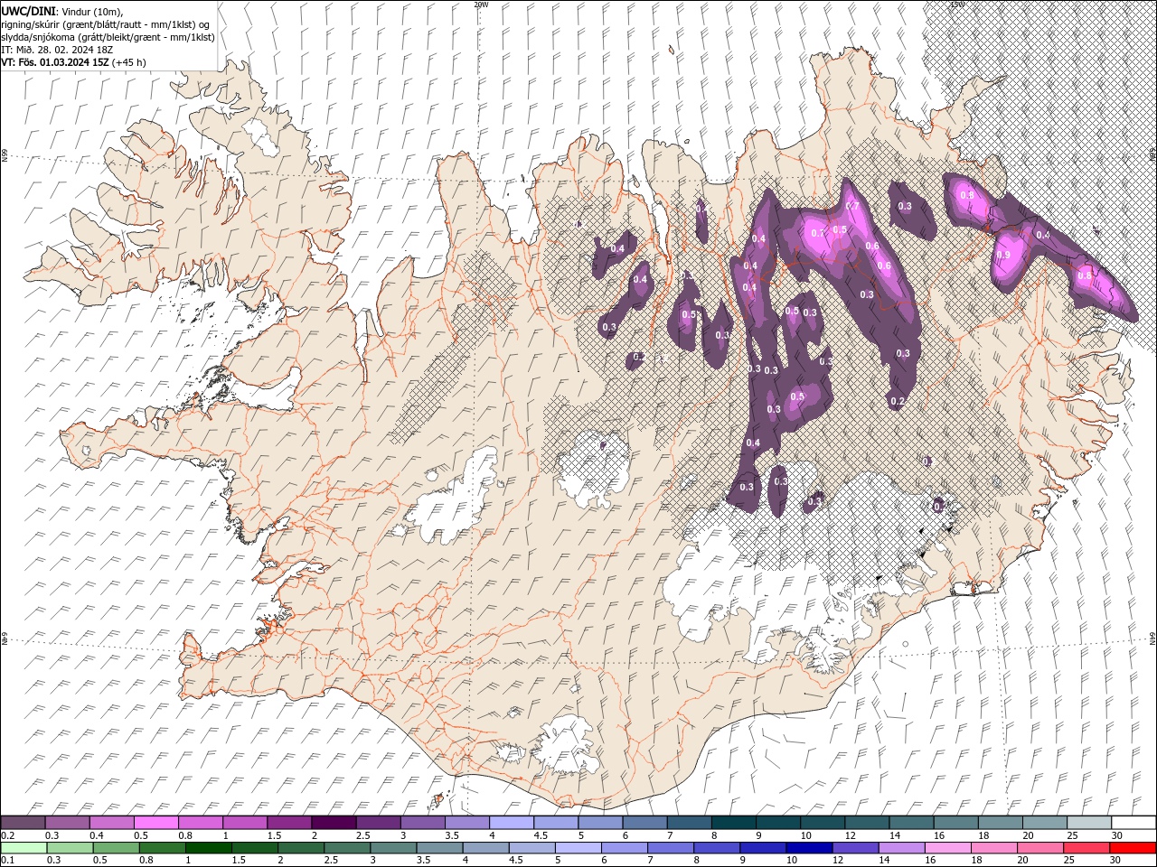Click the '15W' longitude label at the map edge
This screenshot has width=1157, height=867.
coord(956,5)
